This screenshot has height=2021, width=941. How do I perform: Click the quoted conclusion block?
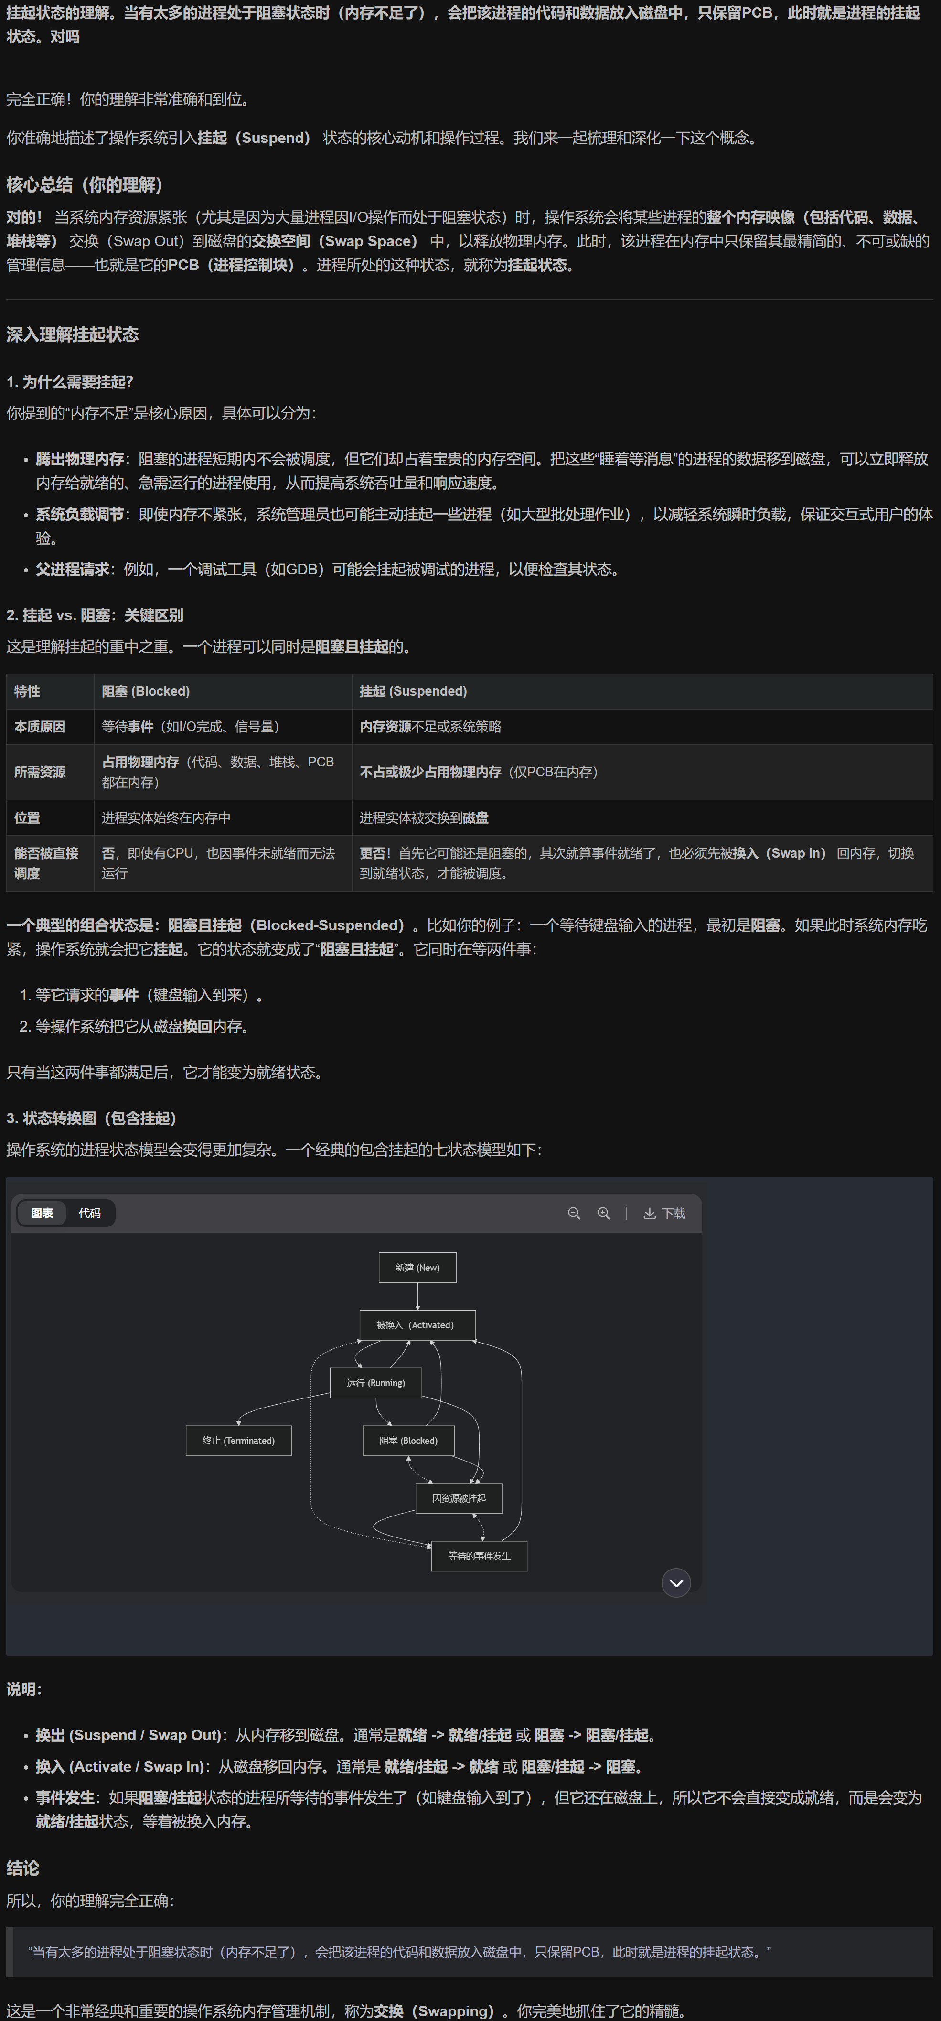400,1951
